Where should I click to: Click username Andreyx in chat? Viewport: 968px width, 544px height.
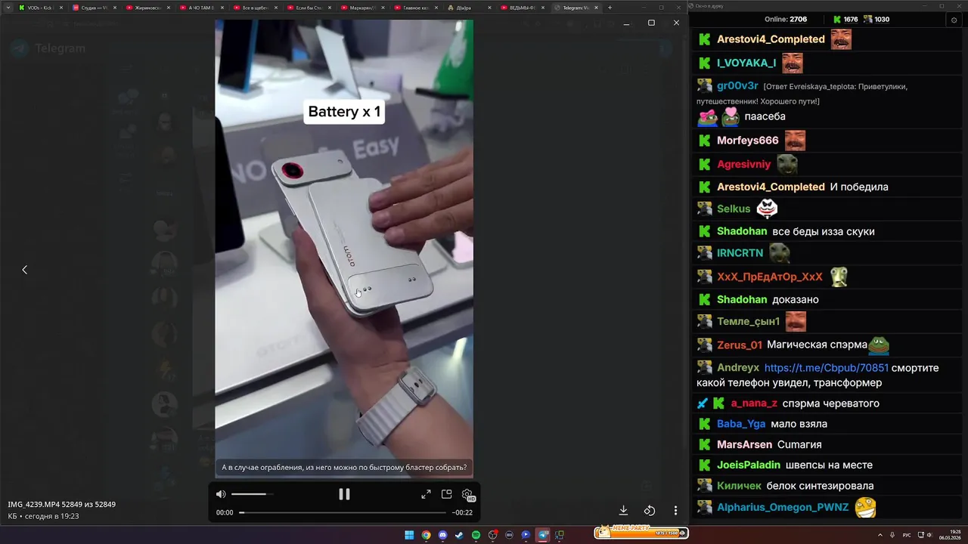[738, 368]
